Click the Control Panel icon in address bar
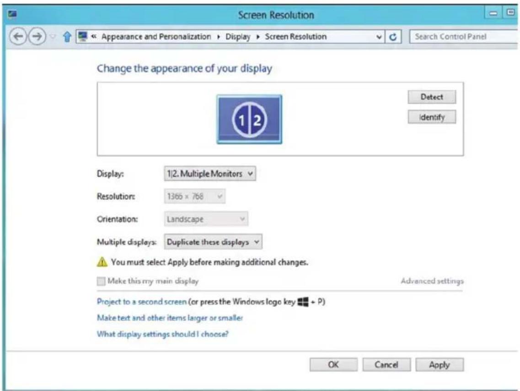The image size is (520, 391). coord(83,36)
